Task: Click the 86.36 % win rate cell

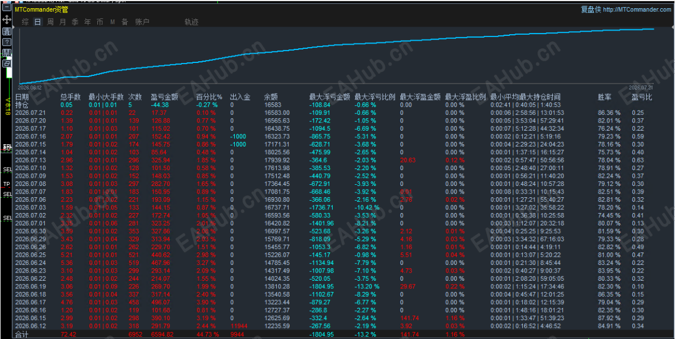Action: tap(609, 112)
